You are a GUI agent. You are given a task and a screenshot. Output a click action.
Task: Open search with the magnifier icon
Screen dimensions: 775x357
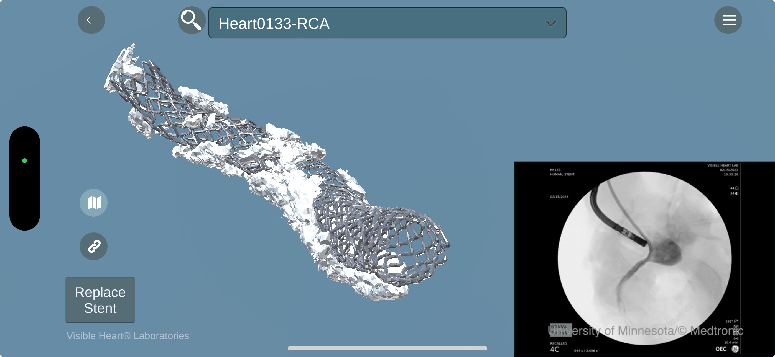point(192,20)
